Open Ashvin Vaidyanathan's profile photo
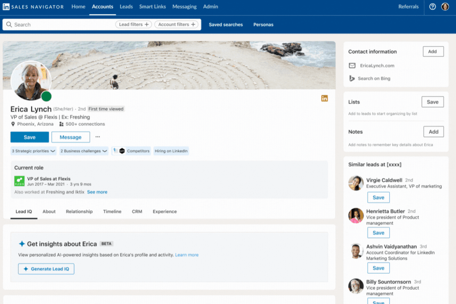The height and width of the screenshot is (304, 456). pos(356,251)
